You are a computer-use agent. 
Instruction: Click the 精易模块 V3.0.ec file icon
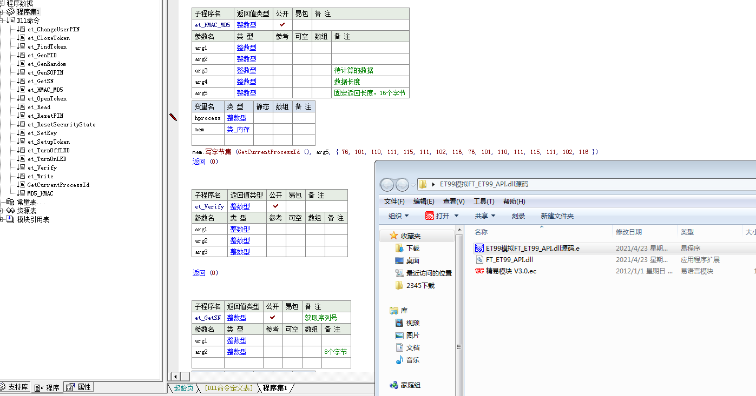pyautogui.click(x=479, y=271)
